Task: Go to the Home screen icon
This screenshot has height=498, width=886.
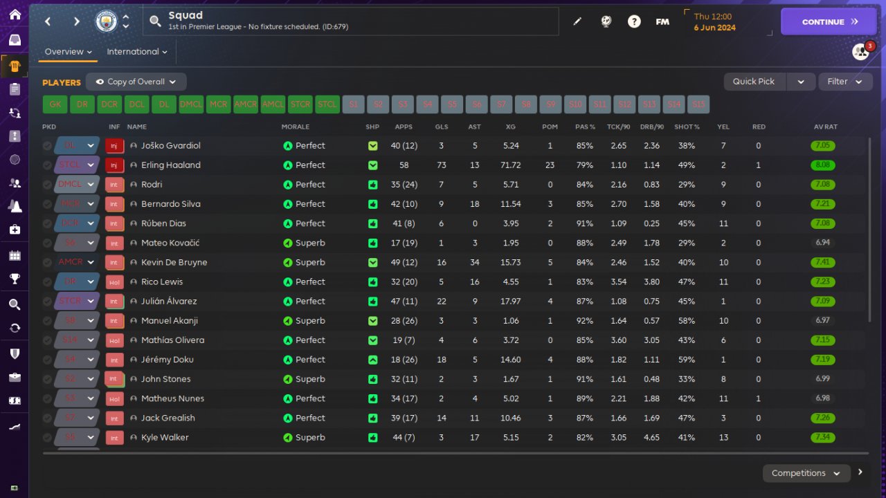Action: point(15,15)
